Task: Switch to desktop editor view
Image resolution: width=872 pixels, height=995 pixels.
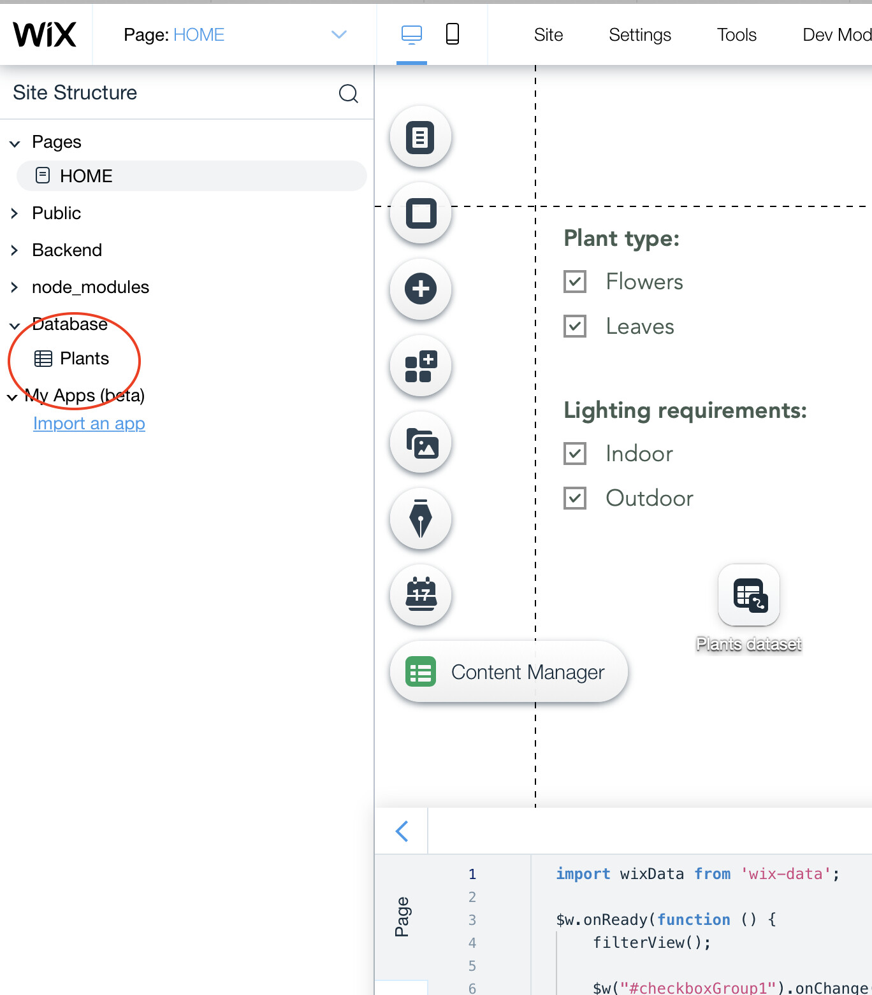Action: tap(412, 34)
